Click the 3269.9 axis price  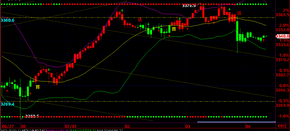(x=282, y=105)
